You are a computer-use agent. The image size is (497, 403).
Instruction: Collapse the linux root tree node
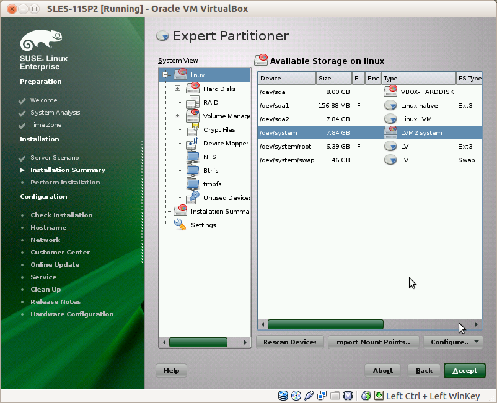[165, 75]
